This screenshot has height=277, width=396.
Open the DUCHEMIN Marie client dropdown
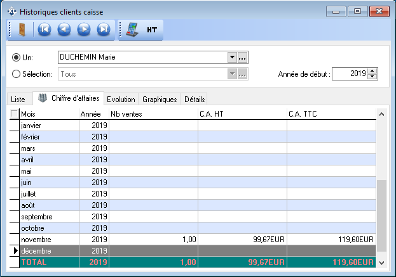tap(232, 57)
